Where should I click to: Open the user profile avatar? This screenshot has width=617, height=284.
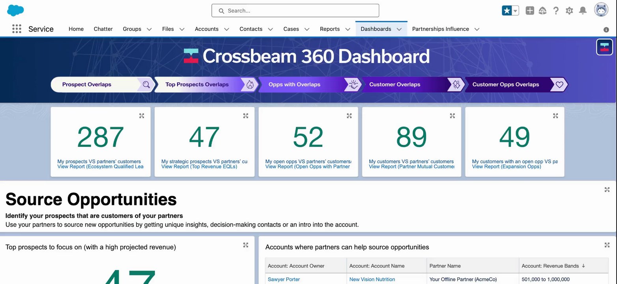(601, 10)
